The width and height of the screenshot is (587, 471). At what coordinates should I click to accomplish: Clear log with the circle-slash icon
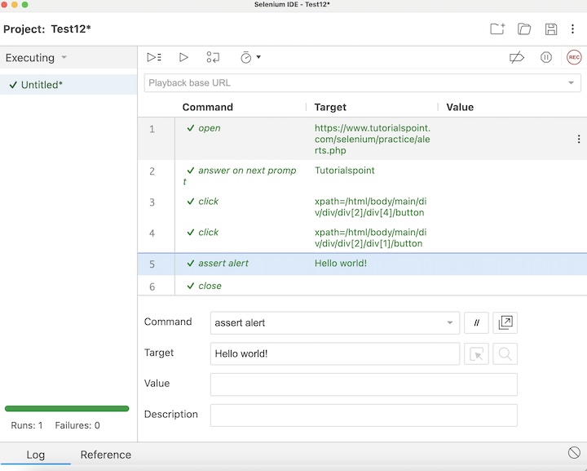coord(574,453)
